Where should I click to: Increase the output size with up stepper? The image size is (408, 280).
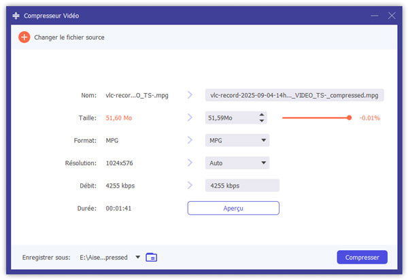point(262,115)
